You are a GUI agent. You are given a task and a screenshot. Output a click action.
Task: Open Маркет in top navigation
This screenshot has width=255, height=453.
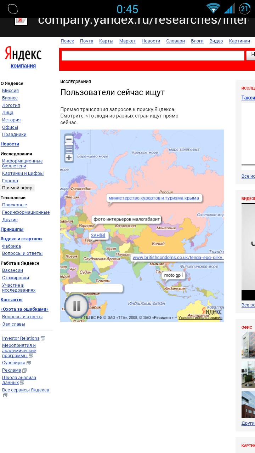[127, 41]
